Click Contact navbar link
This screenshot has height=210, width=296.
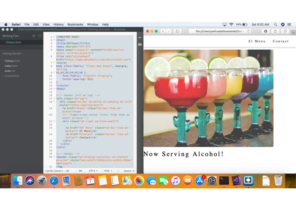[x=281, y=41]
